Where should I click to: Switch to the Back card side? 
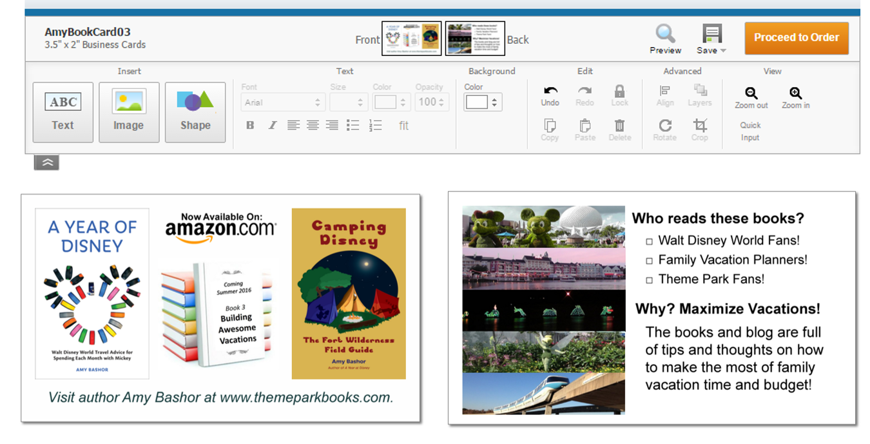tap(475, 39)
